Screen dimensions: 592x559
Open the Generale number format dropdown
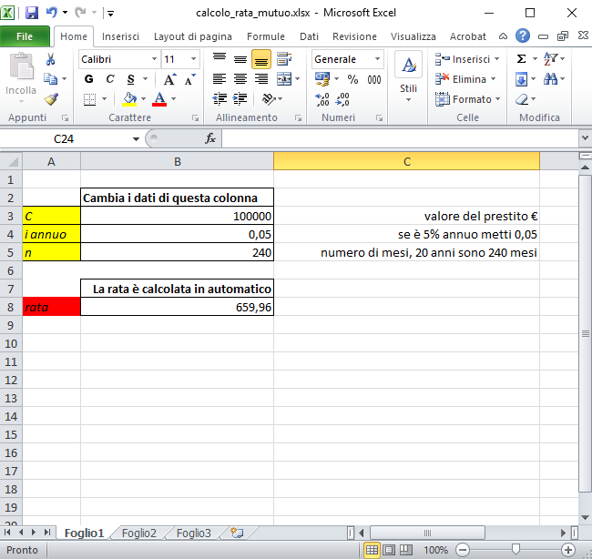[377, 59]
